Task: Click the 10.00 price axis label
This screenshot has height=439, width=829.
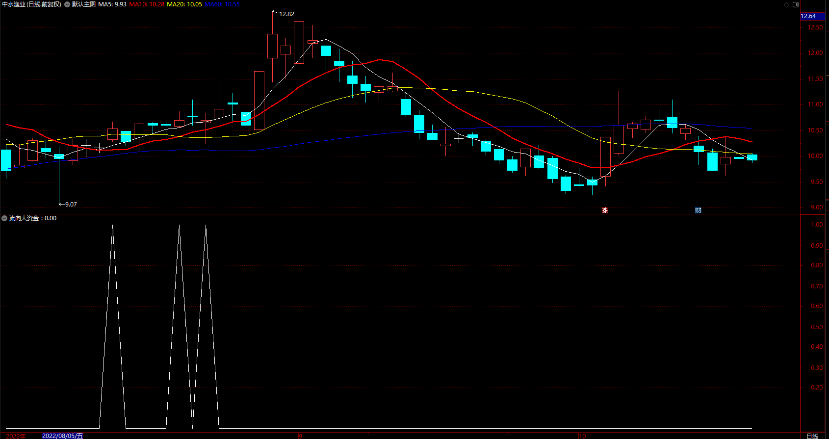Action: click(x=815, y=156)
